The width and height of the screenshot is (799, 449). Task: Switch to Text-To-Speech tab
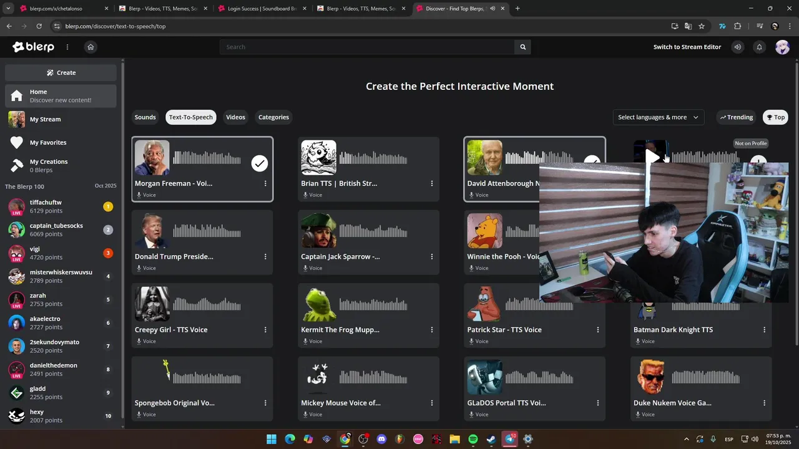pyautogui.click(x=191, y=117)
